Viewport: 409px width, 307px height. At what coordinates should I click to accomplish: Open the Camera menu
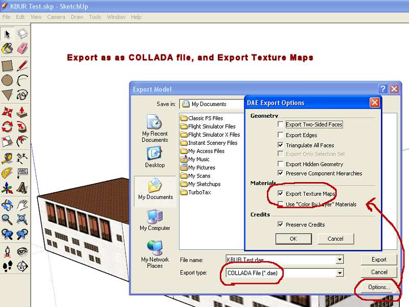pos(56,17)
